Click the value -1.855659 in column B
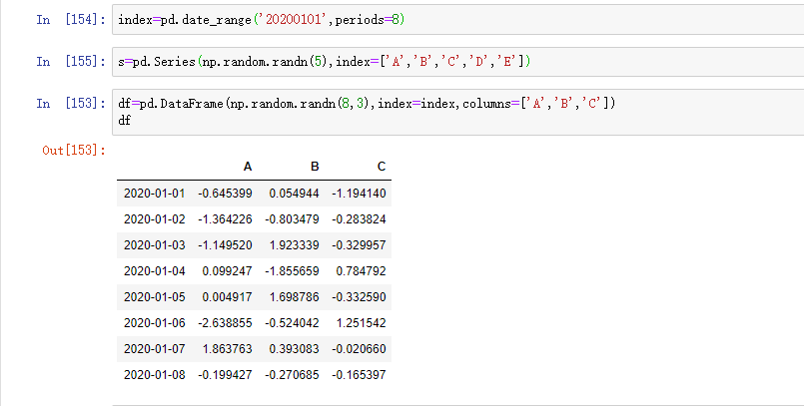 (293, 269)
